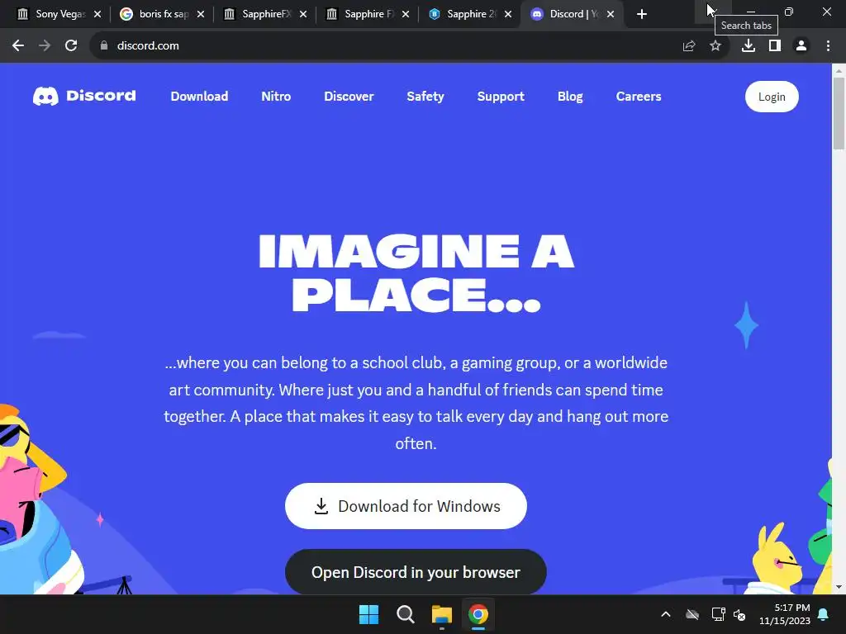Screen dimensions: 846x634
Task: Click the Login button
Action: (772, 97)
